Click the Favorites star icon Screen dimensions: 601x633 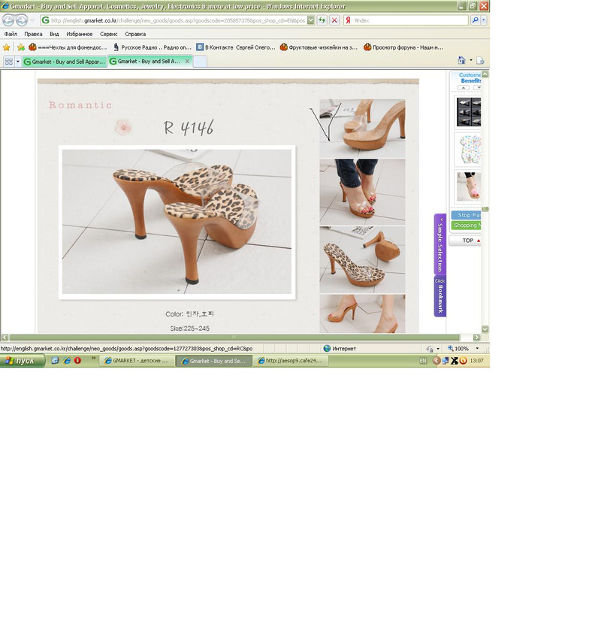pos(7,47)
